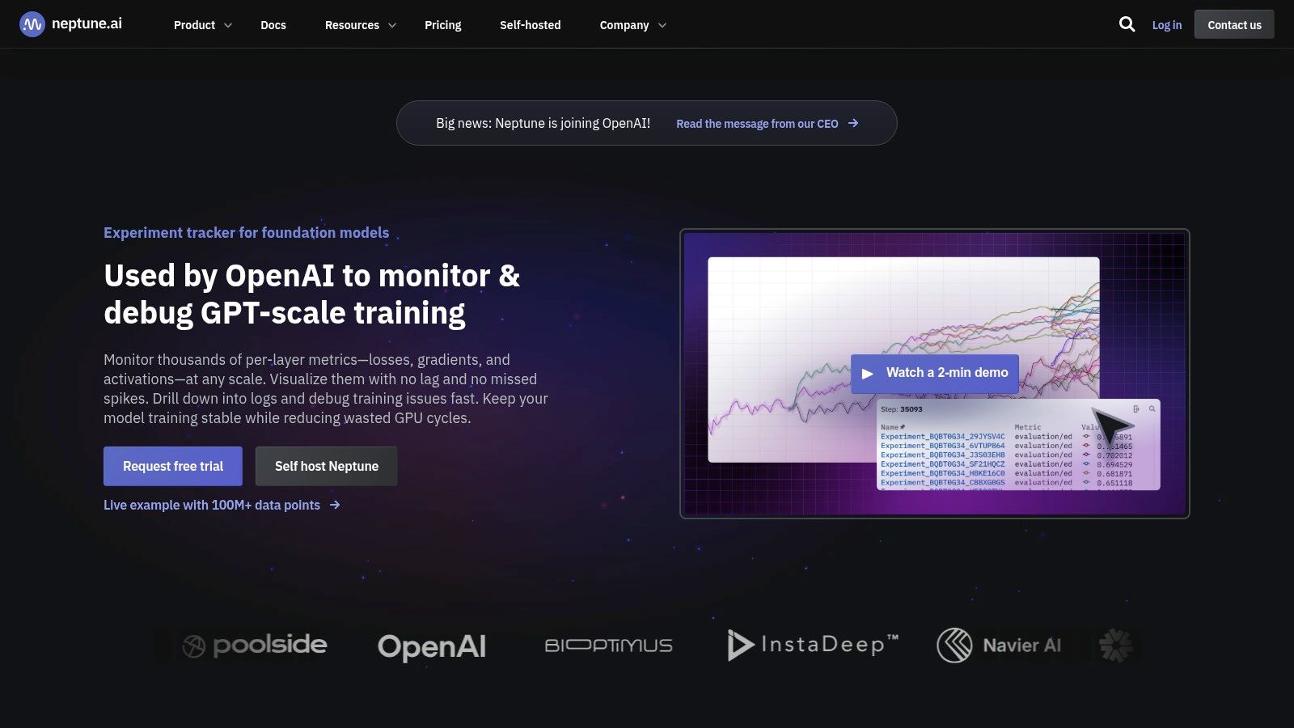Image resolution: width=1294 pixels, height=728 pixels.
Task: Click the Navier AI customer logo
Action: coord(999,645)
